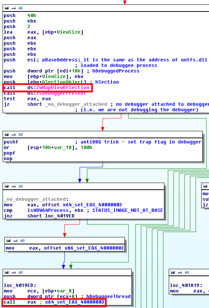The height and width of the screenshot is (308, 209).
Task: Click the group nodes icon on the loc_401A19 node
Action: 187,273
